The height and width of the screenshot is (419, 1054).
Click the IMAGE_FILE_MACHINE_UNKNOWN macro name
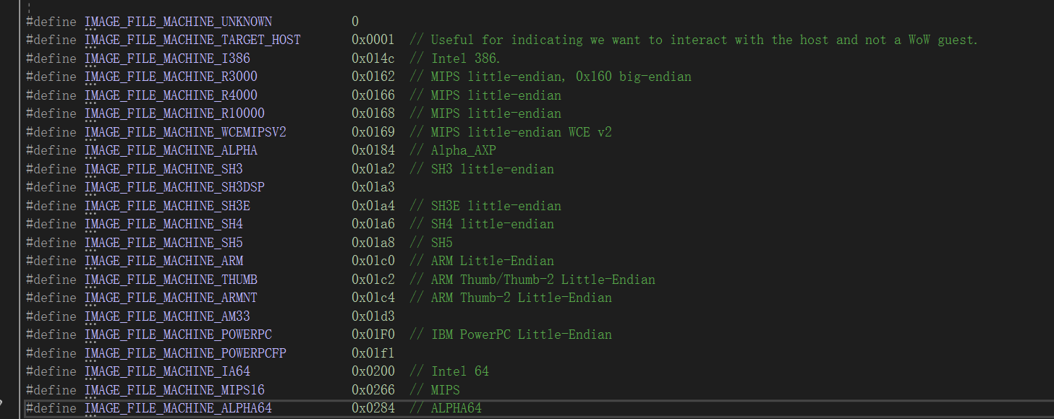(x=178, y=22)
